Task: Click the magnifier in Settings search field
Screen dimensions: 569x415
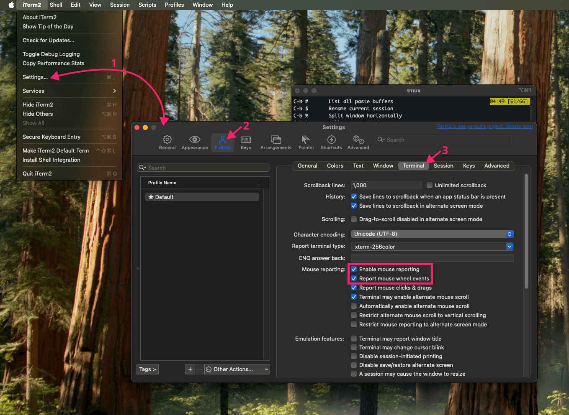Action: (x=381, y=140)
